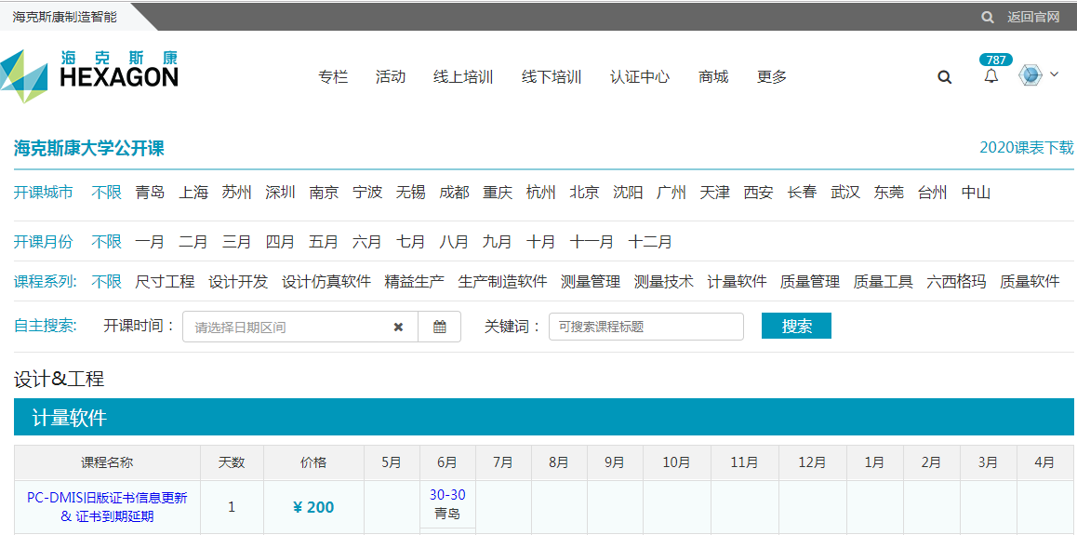1077x535 pixels.
Task: Filter by city 北京
Action: 584,193
